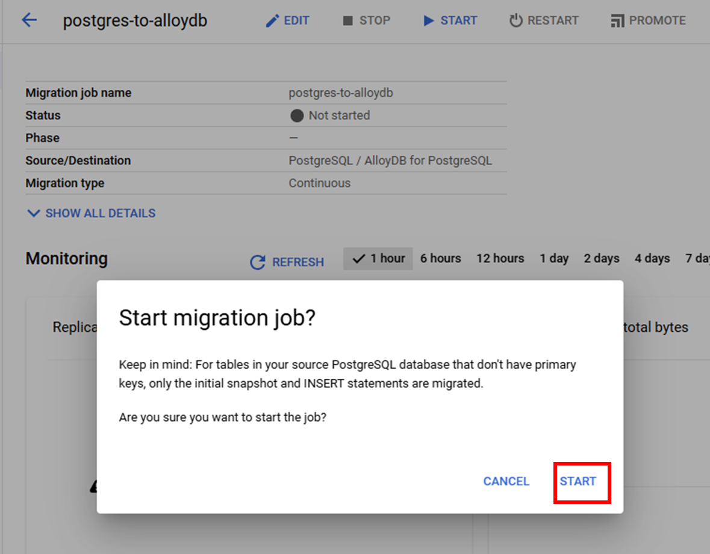The image size is (710, 554).
Task: Select the 6 hours time range
Action: click(x=441, y=258)
